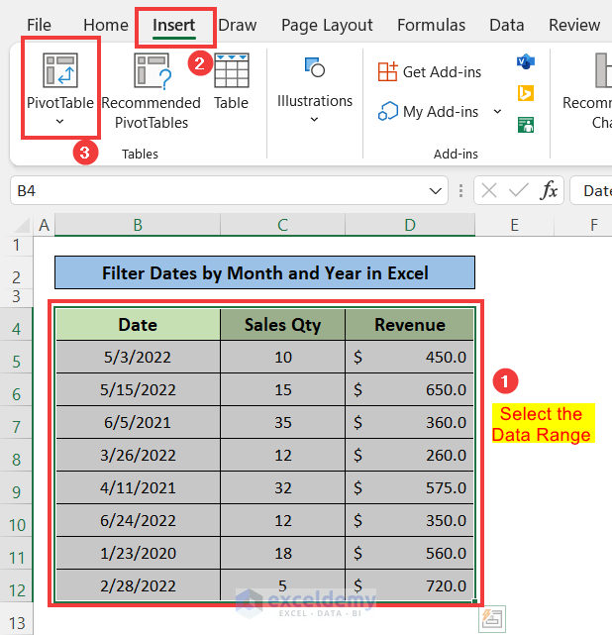The image size is (612, 635).
Task: Select column B header
Action: 138,225
